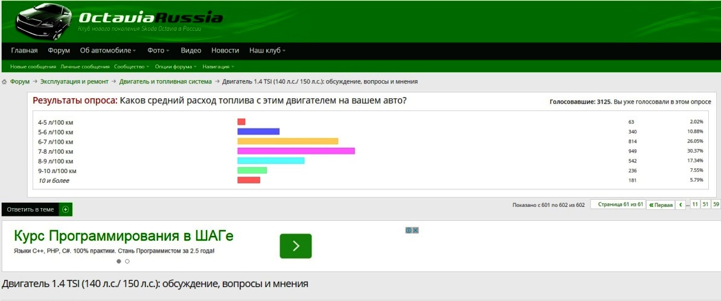Click the Курс Программирования в ШАГе ad headline
721x301 pixels.
124,236
